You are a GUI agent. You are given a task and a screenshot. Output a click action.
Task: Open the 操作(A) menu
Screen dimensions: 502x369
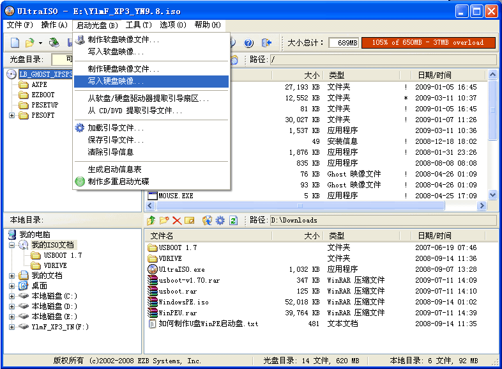(54, 25)
